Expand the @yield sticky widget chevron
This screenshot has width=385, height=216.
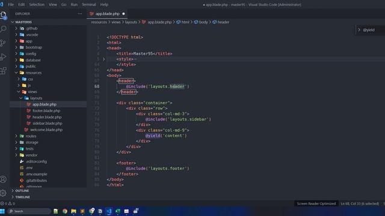[359, 30]
